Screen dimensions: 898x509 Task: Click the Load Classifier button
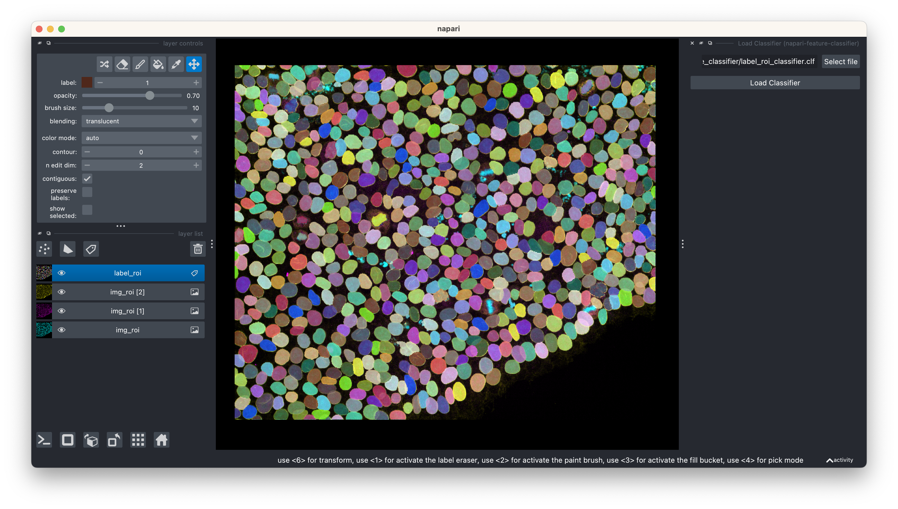[x=774, y=83]
